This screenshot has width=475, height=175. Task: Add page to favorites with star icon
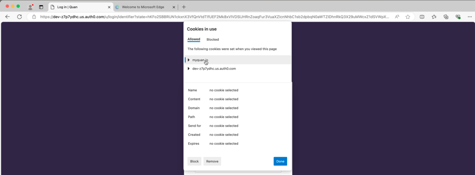[408, 17]
